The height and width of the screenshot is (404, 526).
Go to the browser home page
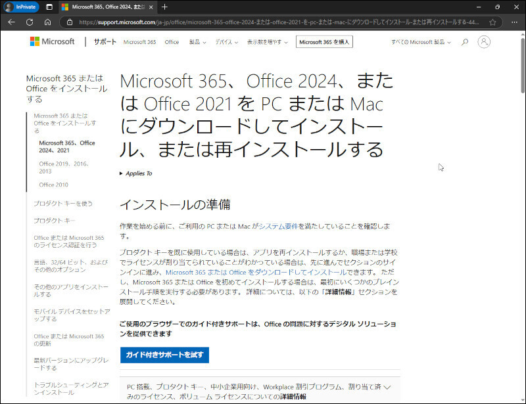[x=47, y=22]
